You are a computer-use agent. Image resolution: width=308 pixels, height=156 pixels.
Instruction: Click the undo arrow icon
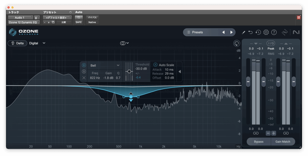click(251, 32)
